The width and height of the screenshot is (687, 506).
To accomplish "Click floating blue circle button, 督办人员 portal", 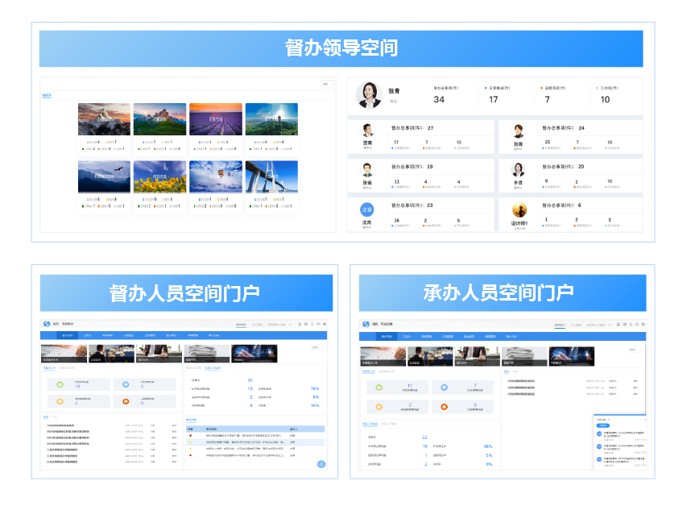I will (321, 464).
